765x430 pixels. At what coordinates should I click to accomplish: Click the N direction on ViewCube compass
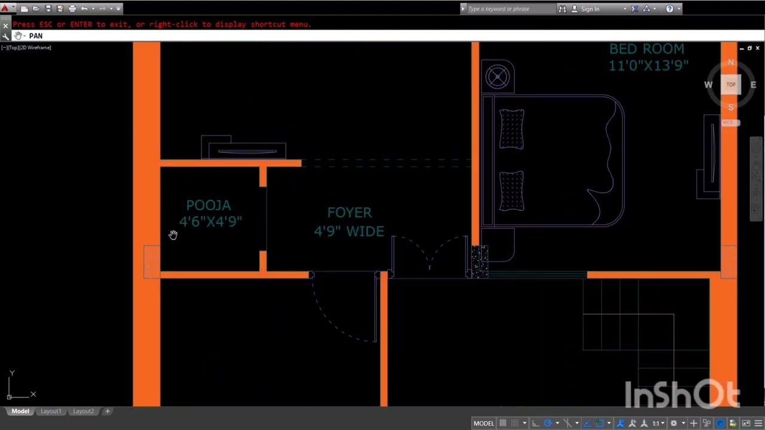731,62
